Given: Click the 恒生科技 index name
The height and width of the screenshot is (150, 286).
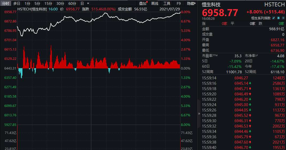Looking at the screenshot, I should point(211,5).
